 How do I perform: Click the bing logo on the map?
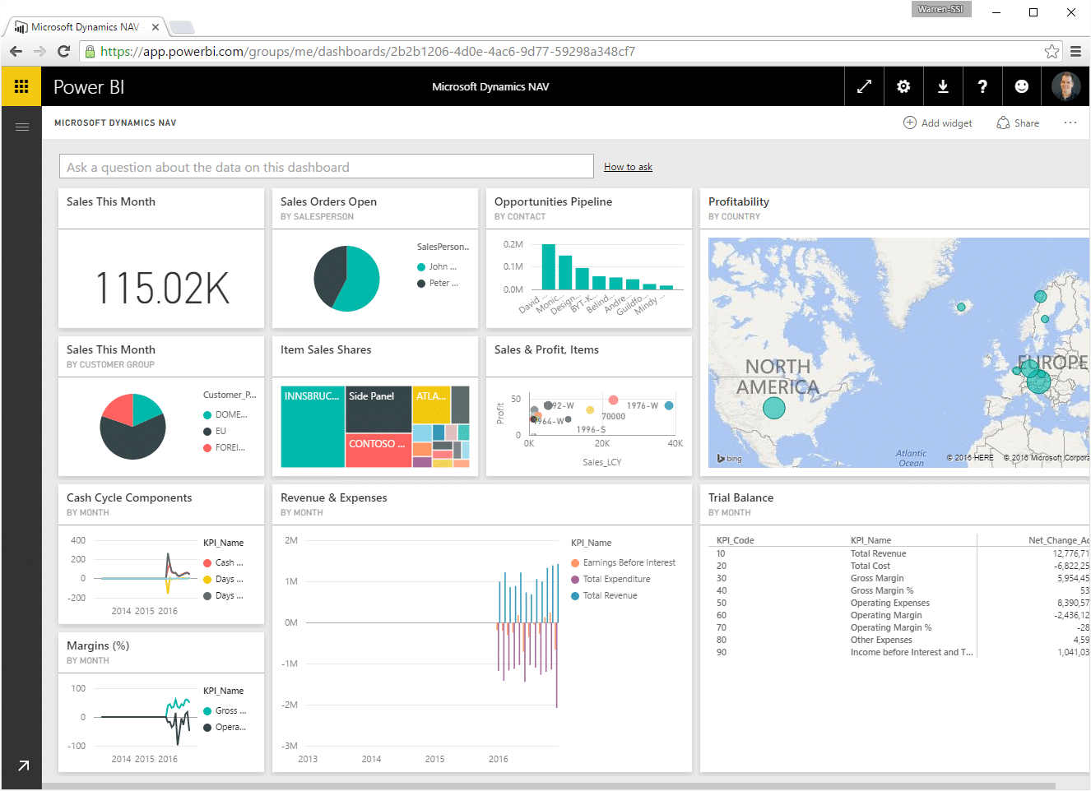730,459
